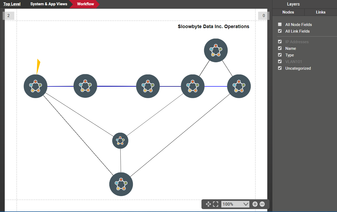Viewport: 337px width, 212px height.
Task: Switch to the Links tab
Action: (x=321, y=12)
